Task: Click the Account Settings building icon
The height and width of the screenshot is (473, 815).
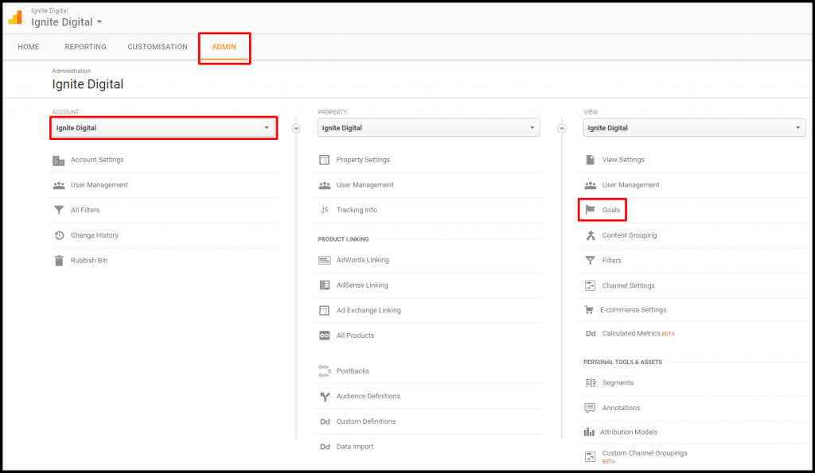Action: tap(59, 160)
